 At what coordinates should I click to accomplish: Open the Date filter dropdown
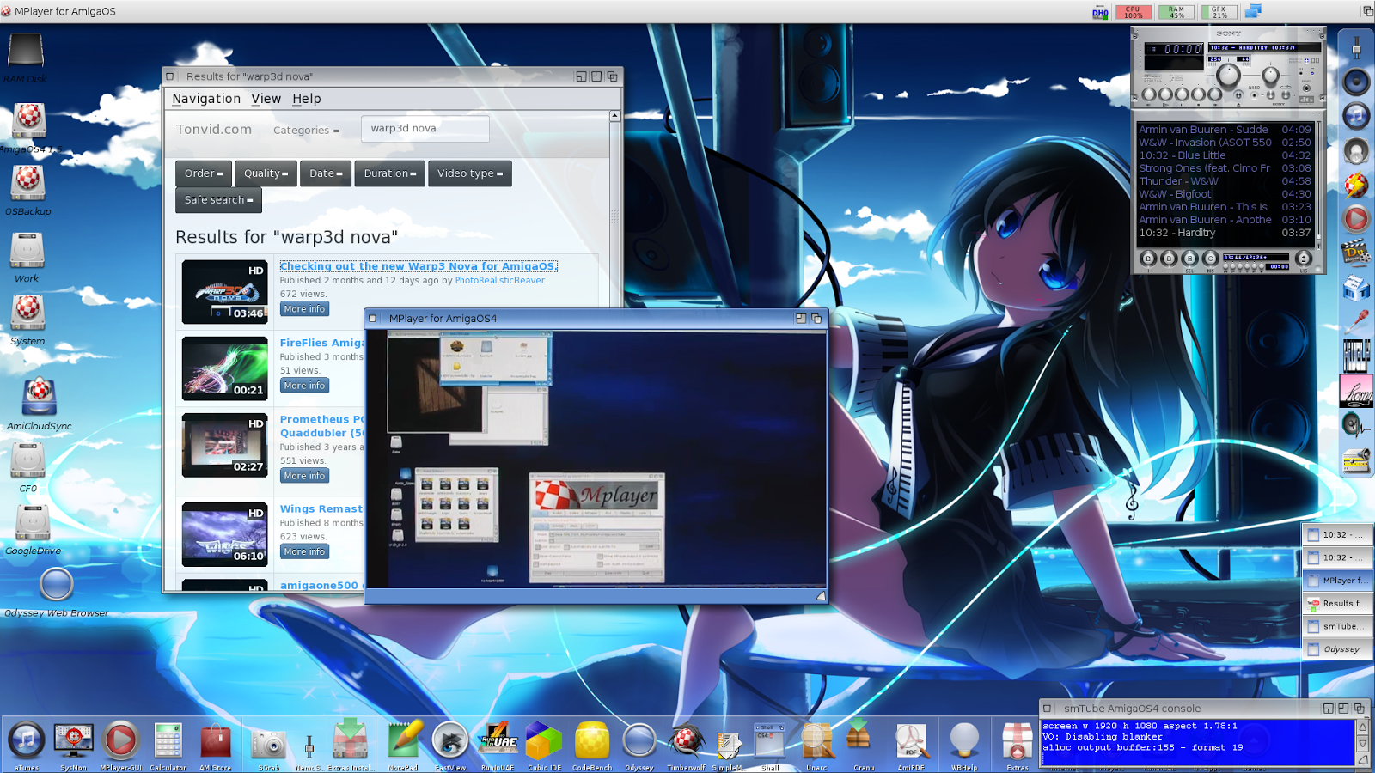coord(326,173)
